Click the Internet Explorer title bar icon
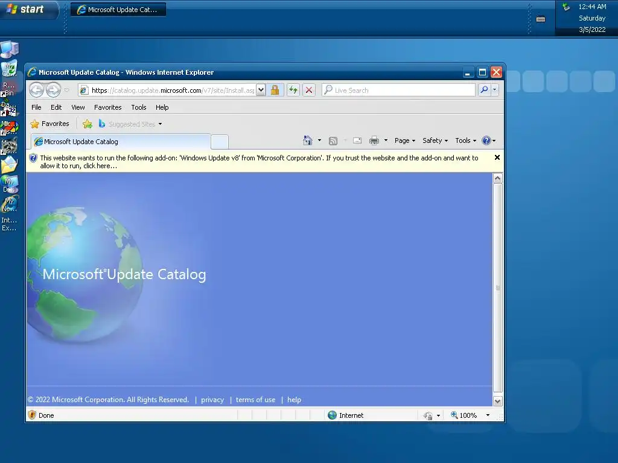Screen dimensions: 618x463 32,72
